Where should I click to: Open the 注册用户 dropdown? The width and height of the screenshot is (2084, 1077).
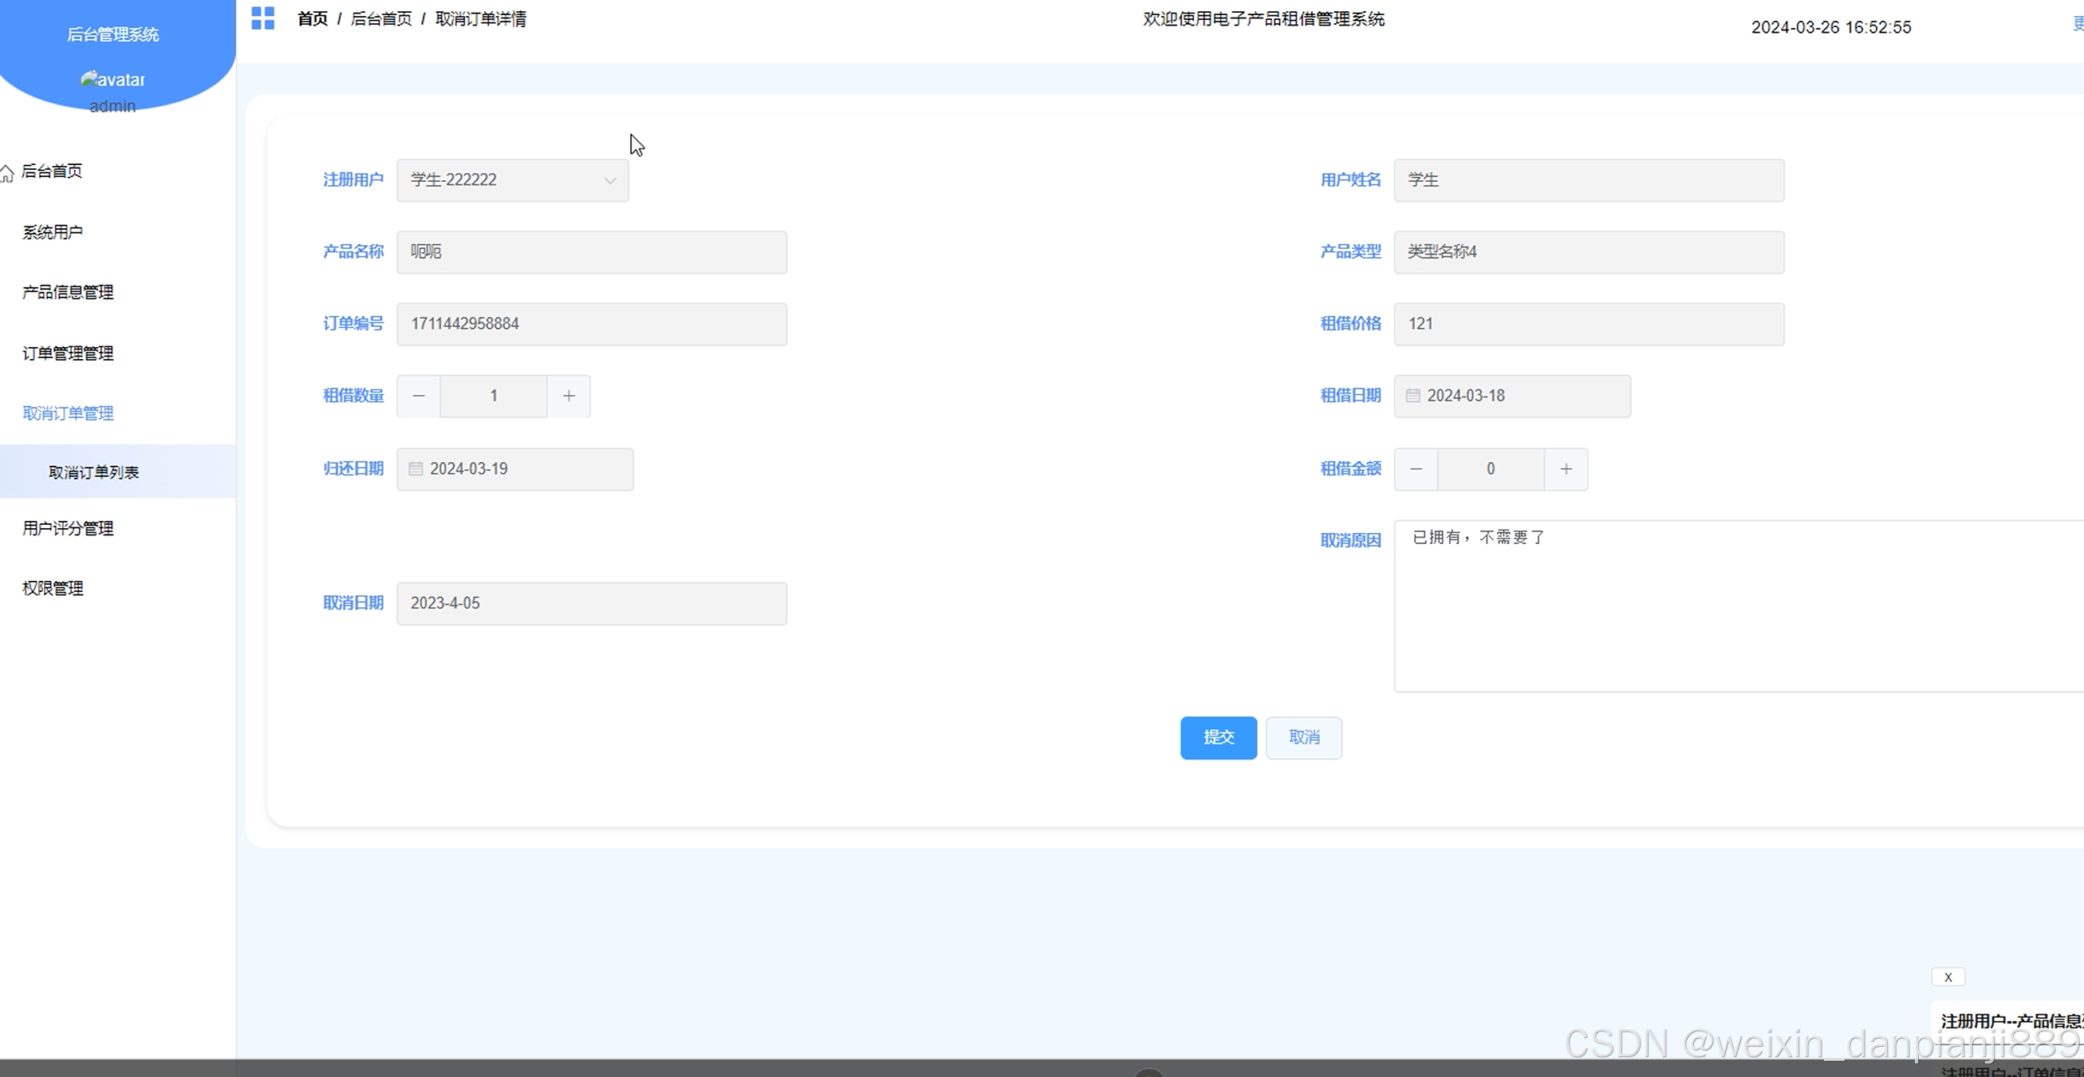pos(512,179)
